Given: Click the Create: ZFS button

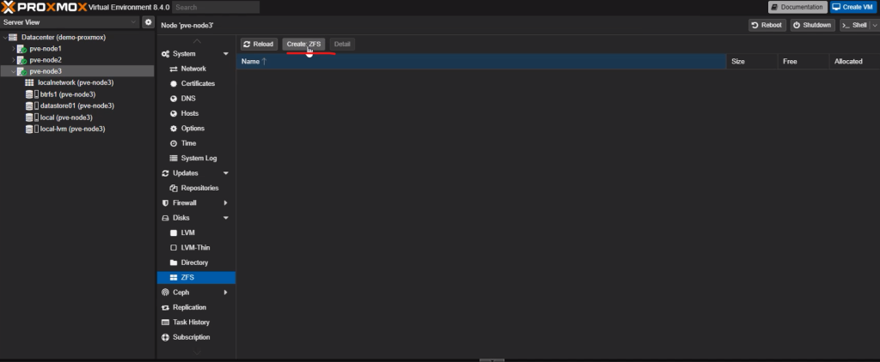Looking at the screenshot, I should pos(303,45).
